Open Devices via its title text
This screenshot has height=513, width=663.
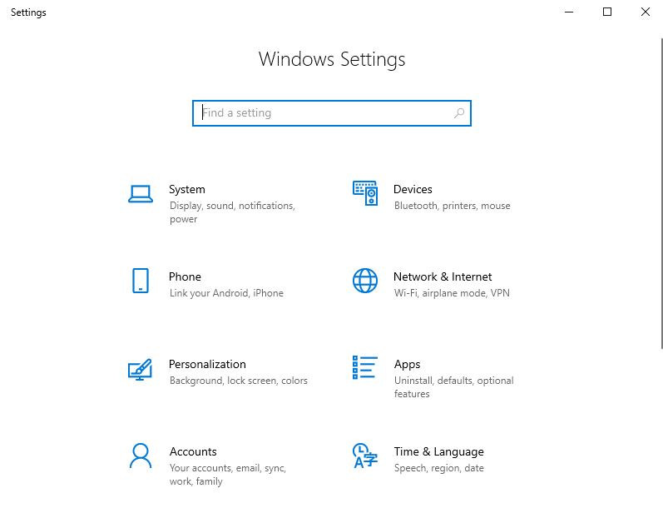coord(413,189)
